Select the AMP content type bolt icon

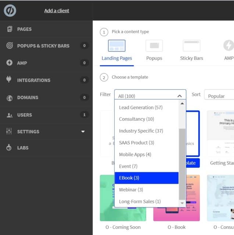click(228, 45)
